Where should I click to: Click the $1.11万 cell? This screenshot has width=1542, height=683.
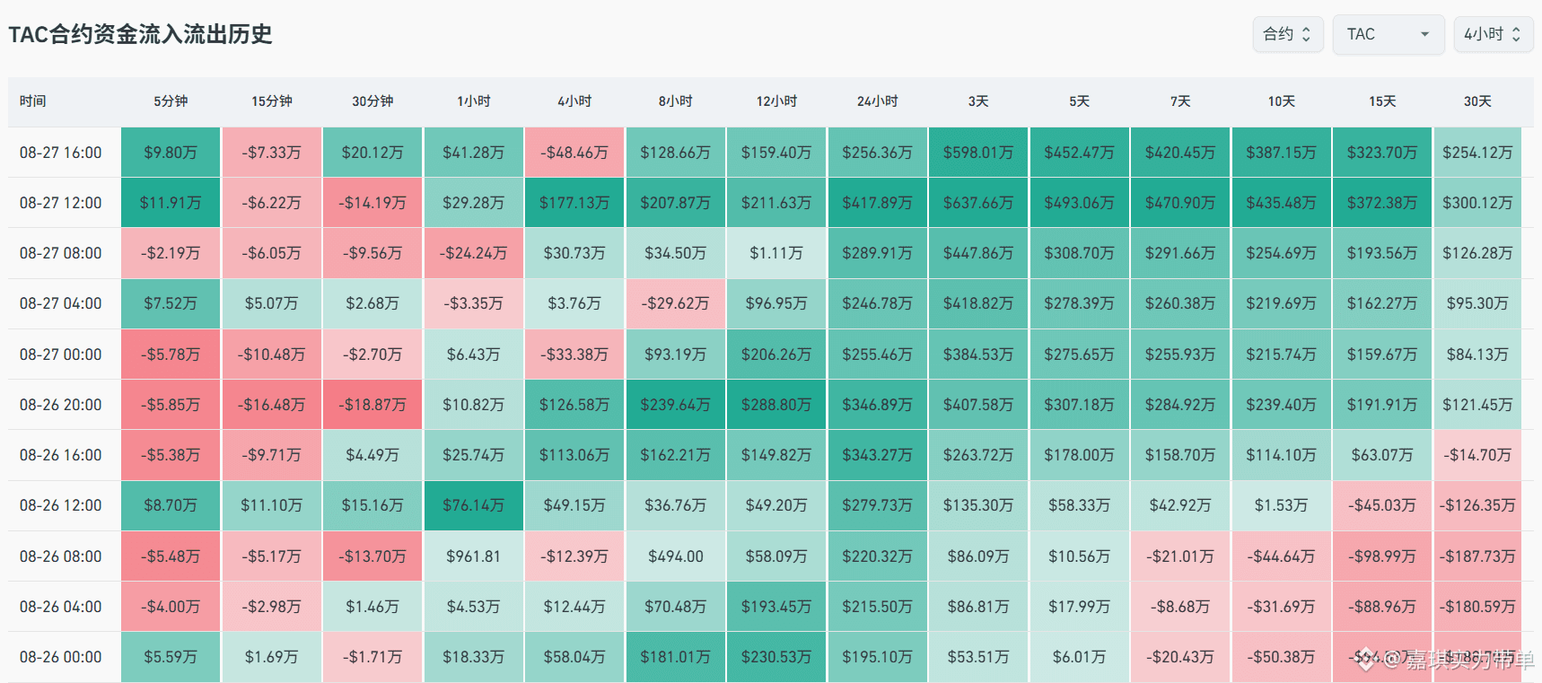pos(776,253)
